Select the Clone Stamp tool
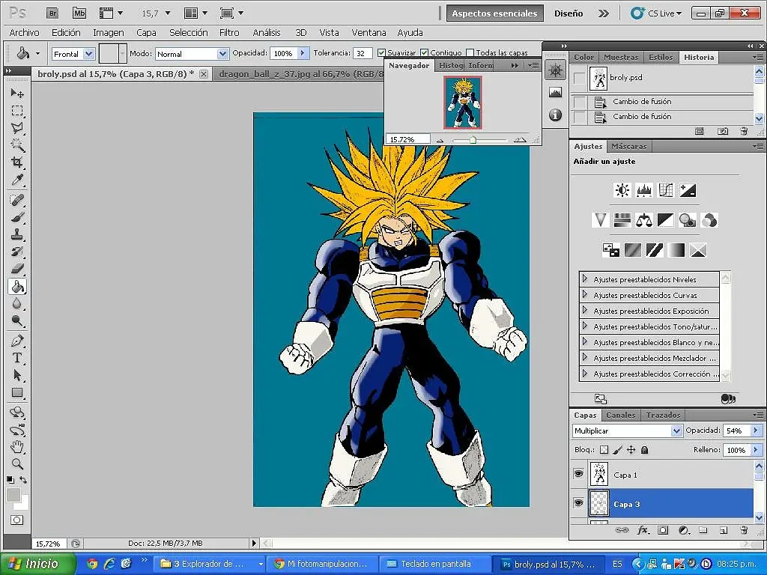Viewport: 767px width, 575px height. 17,234
